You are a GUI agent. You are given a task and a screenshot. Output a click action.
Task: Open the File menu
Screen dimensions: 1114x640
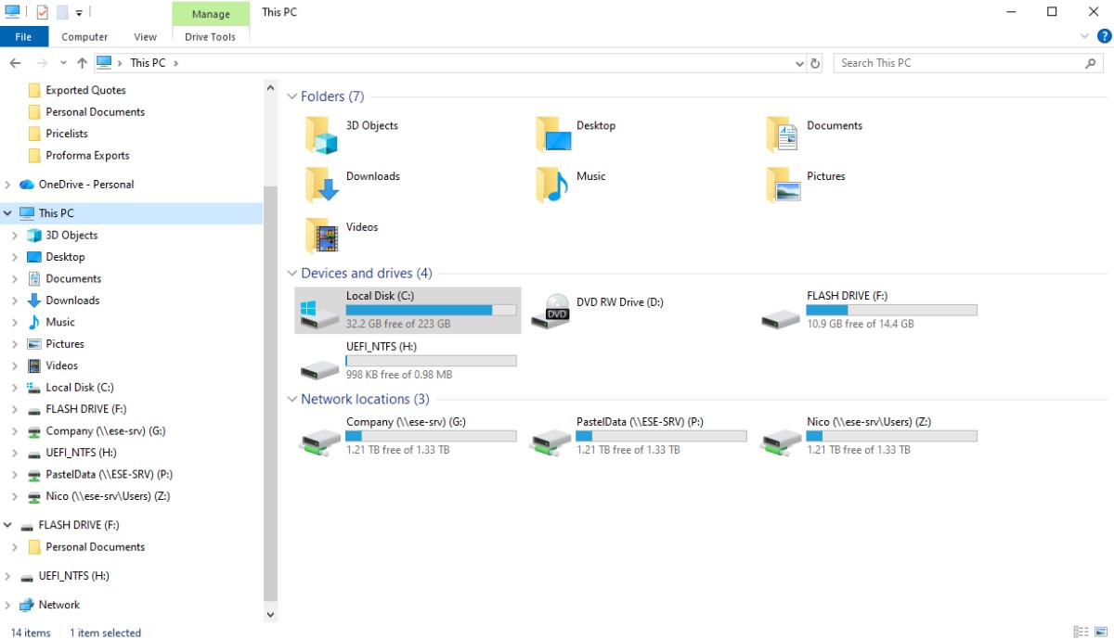(x=24, y=37)
